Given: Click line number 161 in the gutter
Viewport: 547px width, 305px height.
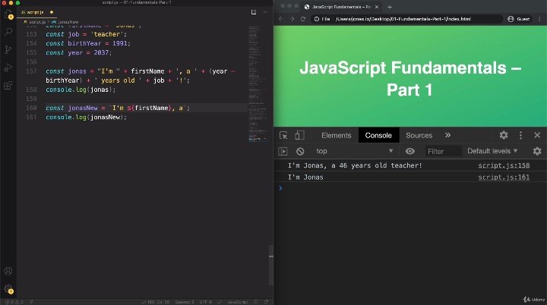Looking at the screenshot, I should click(x=31, y=117).
